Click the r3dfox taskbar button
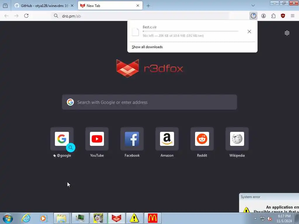 point(117,218)
